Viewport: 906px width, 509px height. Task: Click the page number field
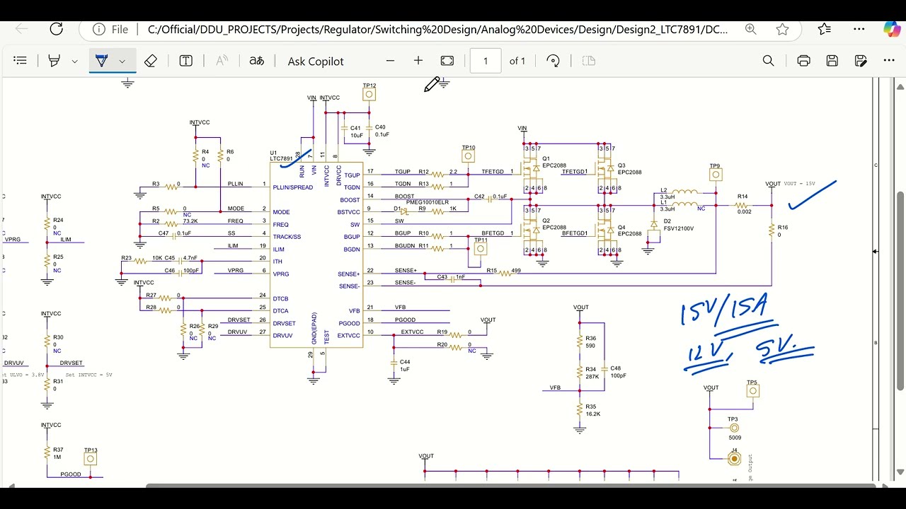(486, 61)
